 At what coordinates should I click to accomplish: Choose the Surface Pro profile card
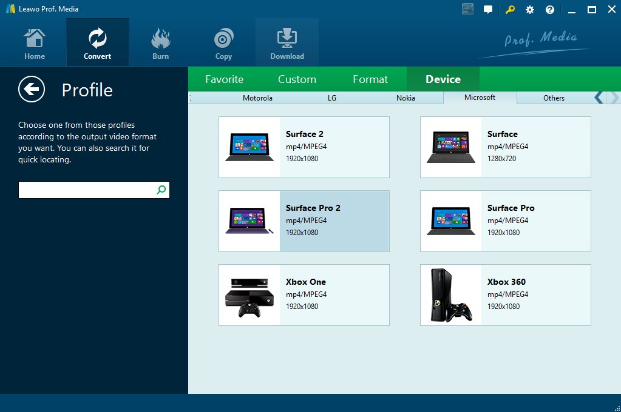[505, 221]
